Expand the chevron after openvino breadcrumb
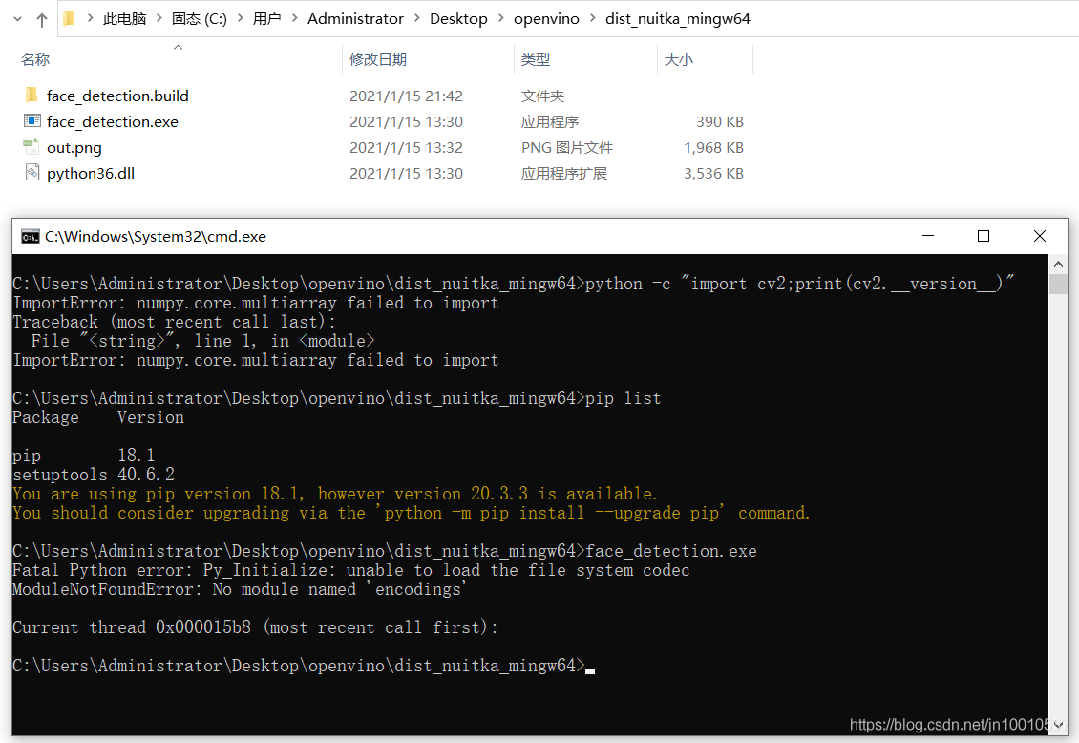Viewport: 1079px width, 743px height. pyautogui.click(x=592, y=18)
